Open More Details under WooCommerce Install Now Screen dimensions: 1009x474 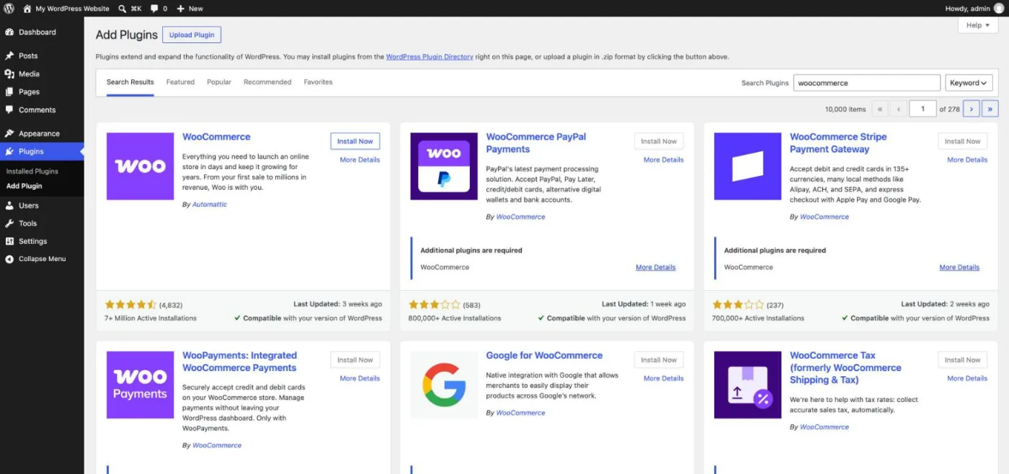coord(360,160)
